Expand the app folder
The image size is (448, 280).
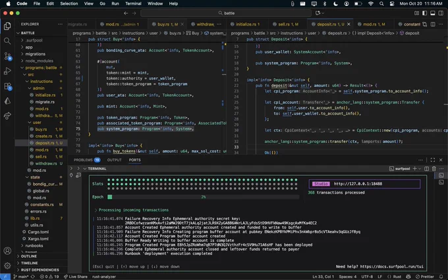[29, 47]
